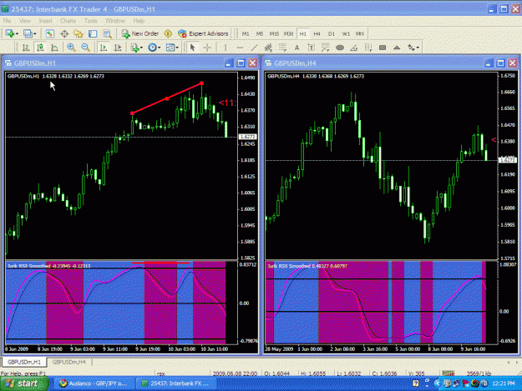This screenshot has height=391, width=522.
Task: Switch timeframe to M15
Action: pyautogui.click(x=274, y=34)
